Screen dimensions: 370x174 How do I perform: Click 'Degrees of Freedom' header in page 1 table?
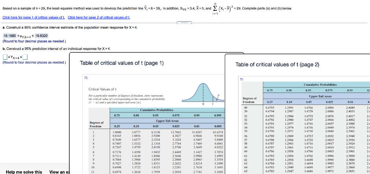96,124
